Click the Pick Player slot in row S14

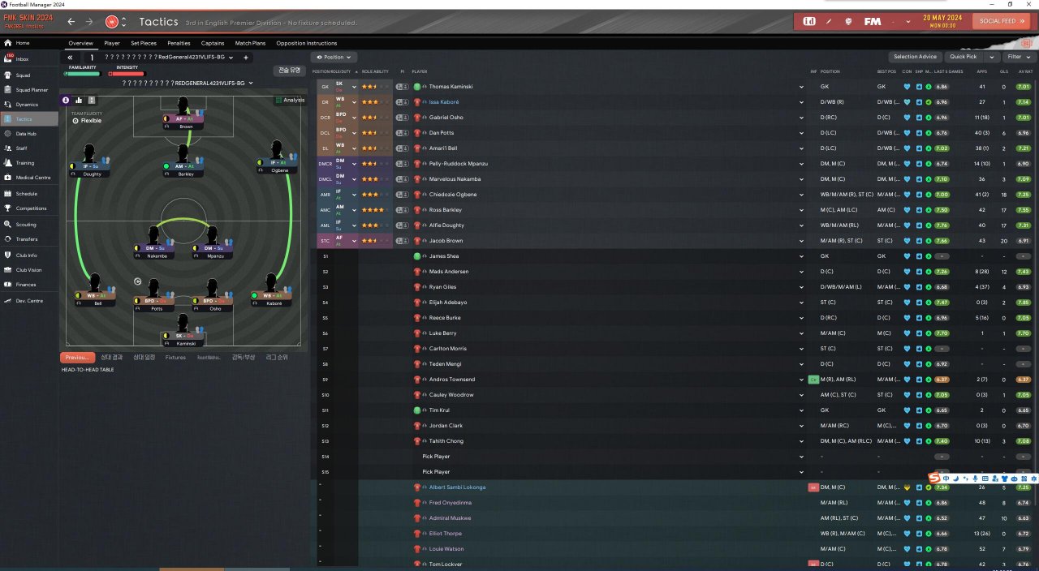[436, 457]
